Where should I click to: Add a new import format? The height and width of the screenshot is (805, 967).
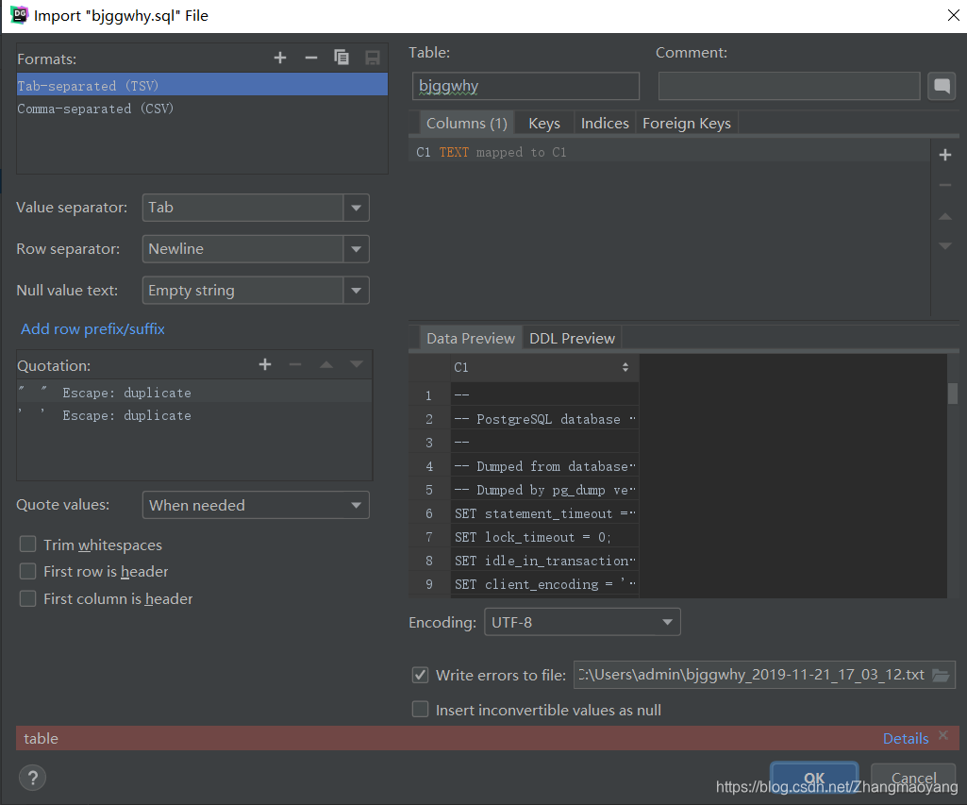tap(280, 58)
